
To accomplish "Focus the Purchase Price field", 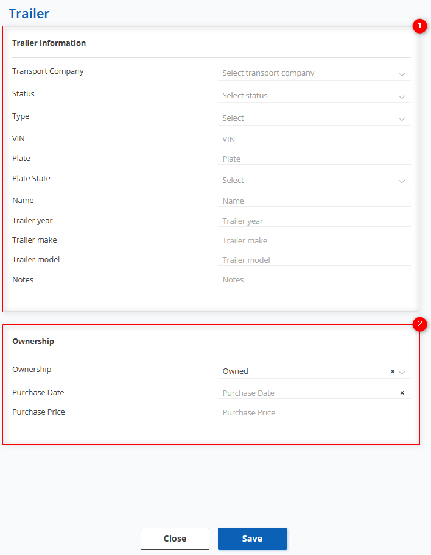I will pyautogui.click(x=266, y=413).
